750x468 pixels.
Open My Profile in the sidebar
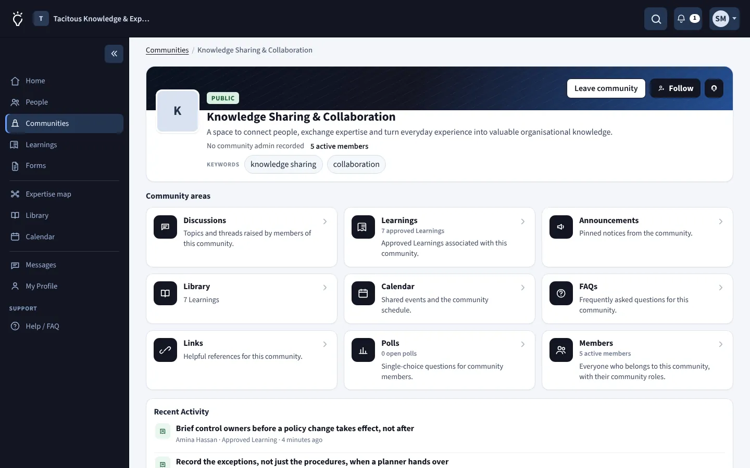[x=65, y=286]
